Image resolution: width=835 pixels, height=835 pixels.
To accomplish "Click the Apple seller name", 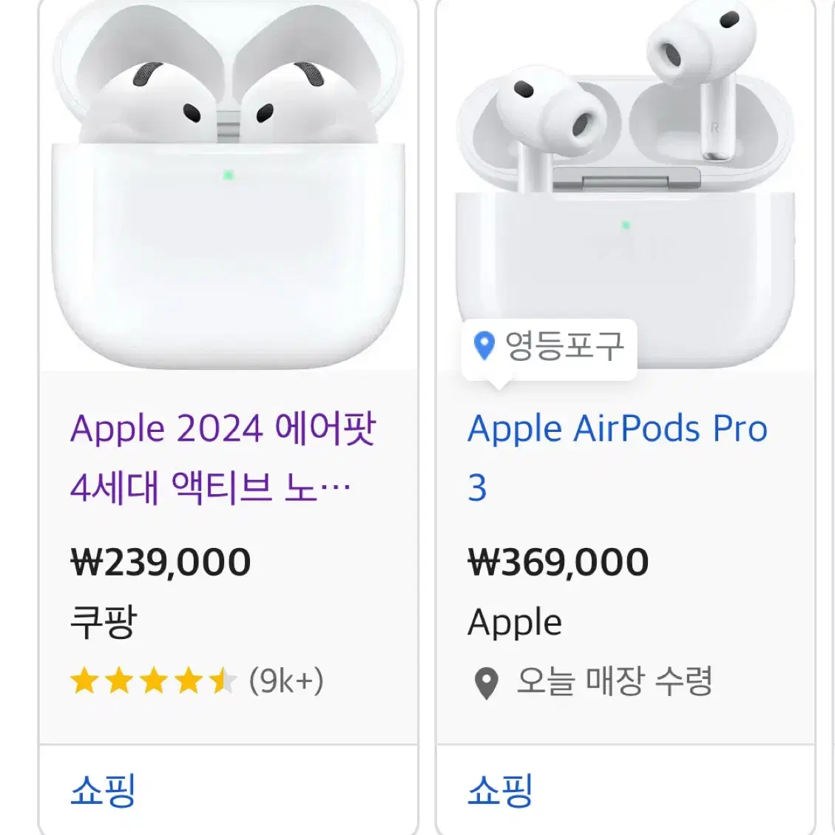I will (513, 621).
